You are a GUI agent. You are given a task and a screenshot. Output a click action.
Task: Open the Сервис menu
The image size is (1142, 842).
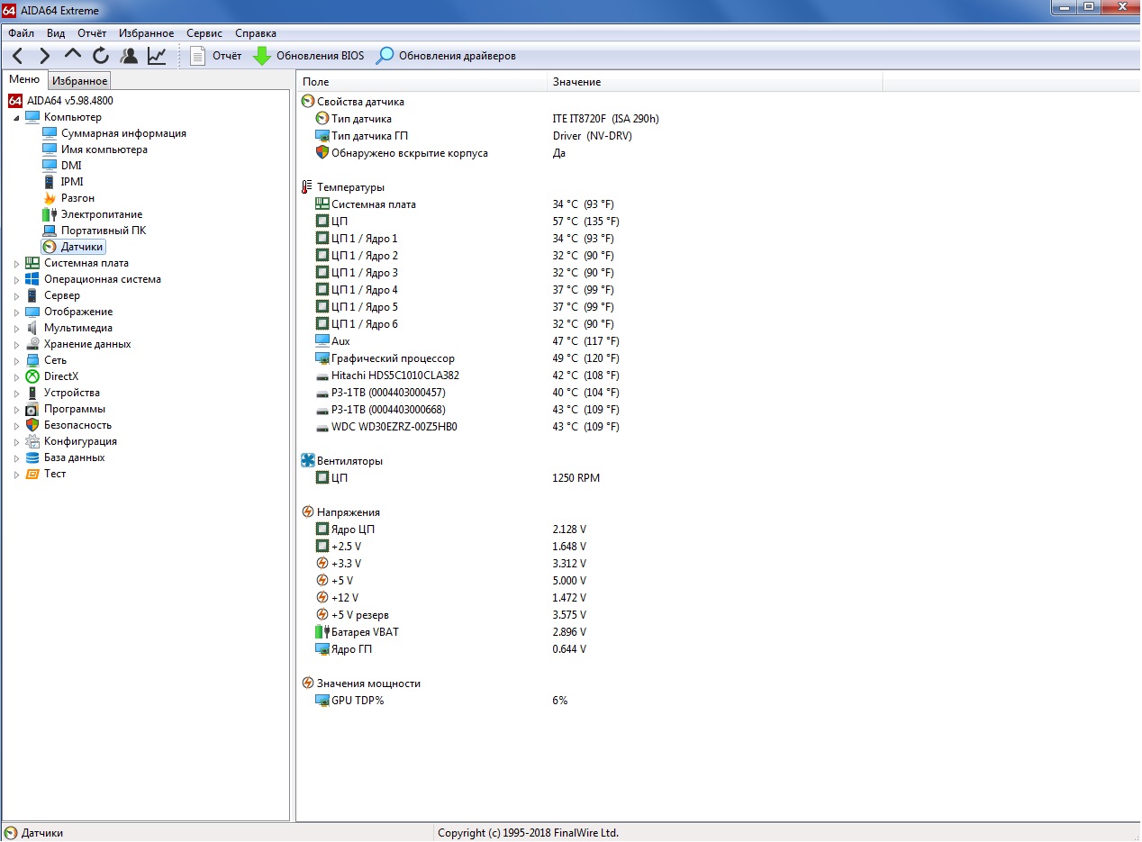point(204,33)
